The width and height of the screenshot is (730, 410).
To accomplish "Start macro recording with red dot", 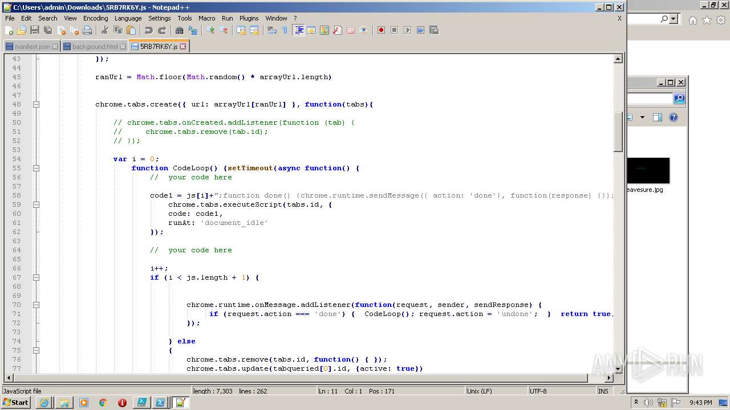I will pyautogui.click(x=381, y=30).
